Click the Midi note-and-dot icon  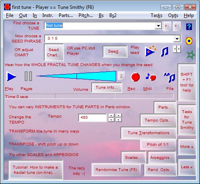151,77
